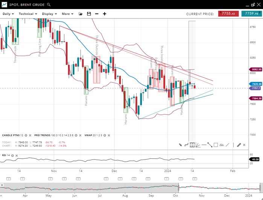Open the Display dropdown menu

point(50,14)
